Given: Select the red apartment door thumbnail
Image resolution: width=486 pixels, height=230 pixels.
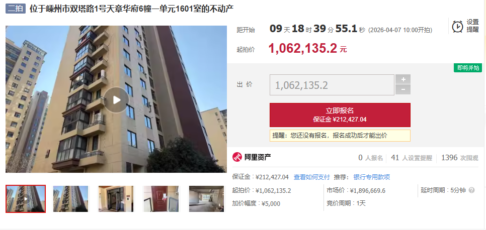Looking at the screenshot, I should 161,199.
